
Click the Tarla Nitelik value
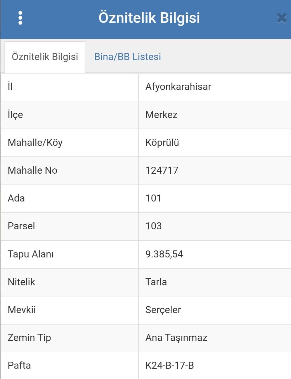(156, 282)
